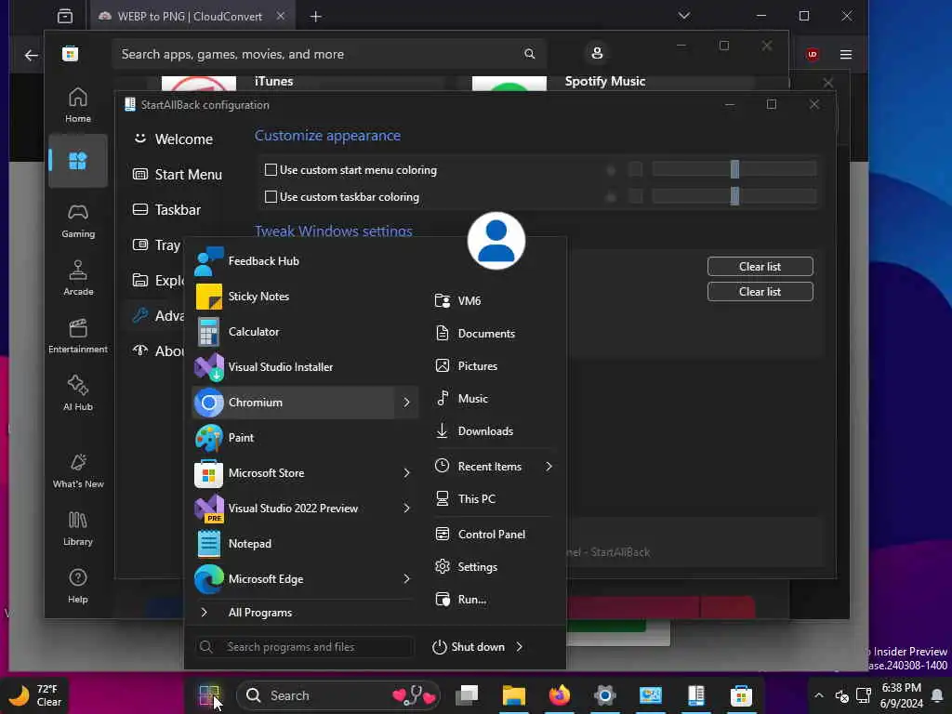Open What's New in Microsoft Store
Screen dimensions: 952x714
click(78, 470)
